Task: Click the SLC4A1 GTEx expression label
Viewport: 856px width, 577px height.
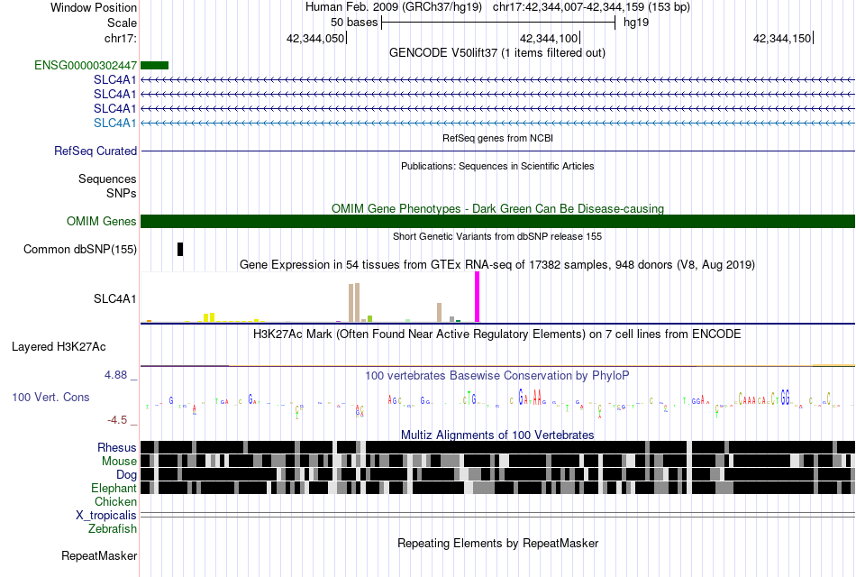Action: [114, 299]
